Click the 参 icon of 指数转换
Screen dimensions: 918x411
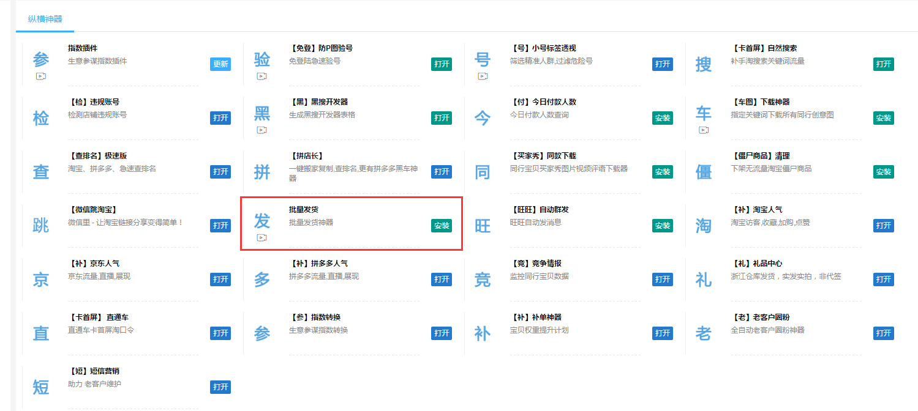click(262, 333)
